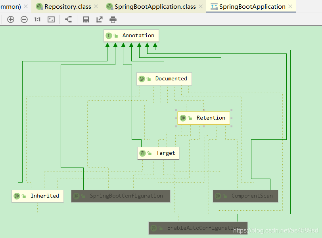Select the Annotation interface node

point(131,36)
